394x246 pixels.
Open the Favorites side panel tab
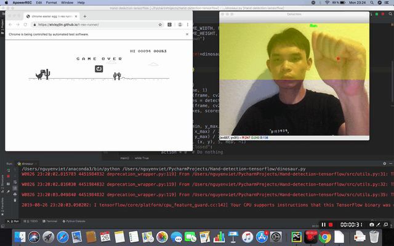2,207
